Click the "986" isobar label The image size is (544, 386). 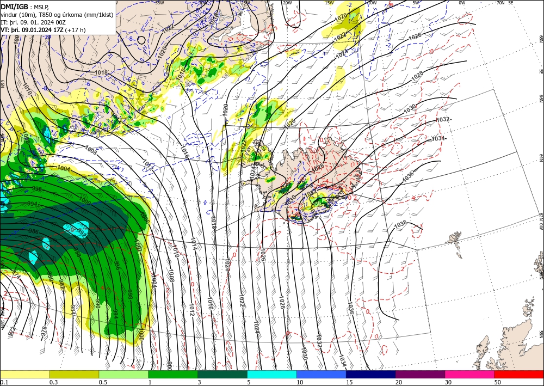34,231
